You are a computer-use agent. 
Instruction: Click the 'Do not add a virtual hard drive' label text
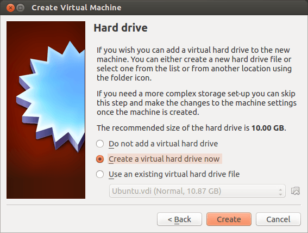tap(163, 144)
